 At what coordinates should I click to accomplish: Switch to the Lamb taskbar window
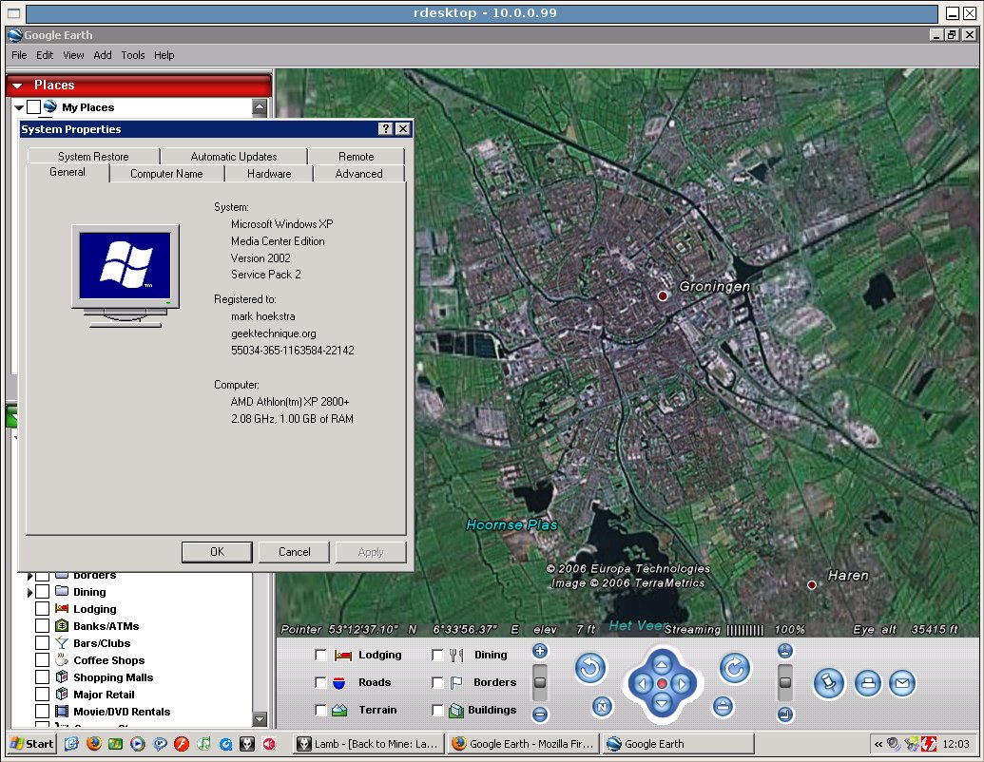click(x=369, y=744)
